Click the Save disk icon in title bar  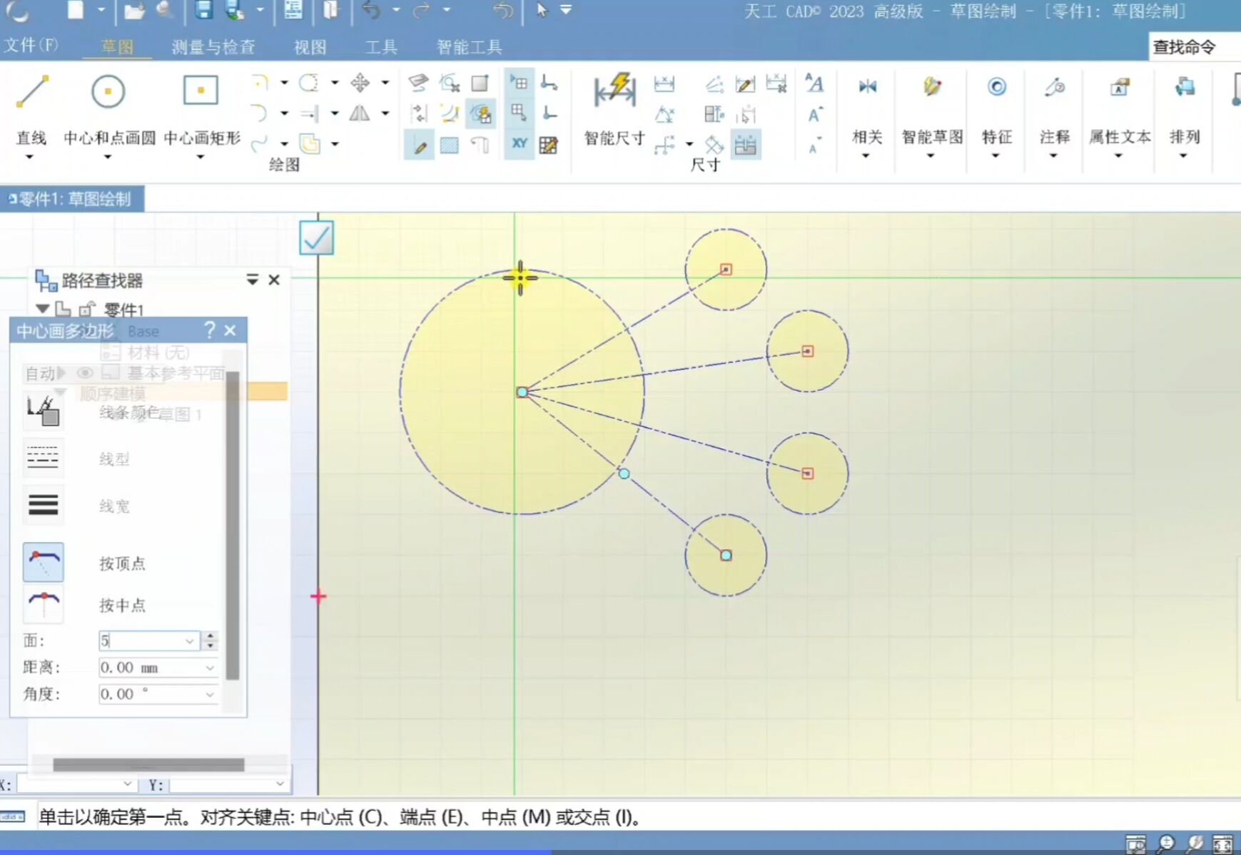pos(204,10)
